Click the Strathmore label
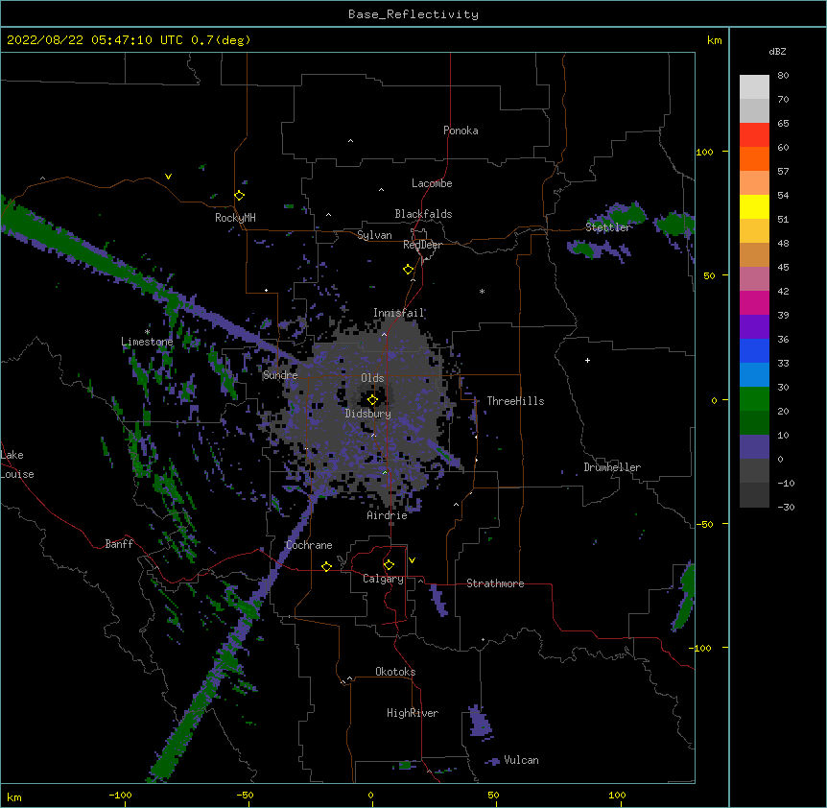 pyautogui.click(x=495, y=583)
